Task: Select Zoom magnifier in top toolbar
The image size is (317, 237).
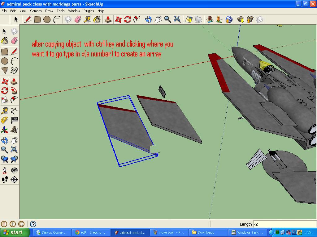Action: (x=167, y=19)
